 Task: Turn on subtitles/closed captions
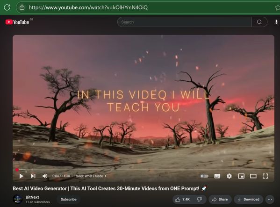pos(217,176)
